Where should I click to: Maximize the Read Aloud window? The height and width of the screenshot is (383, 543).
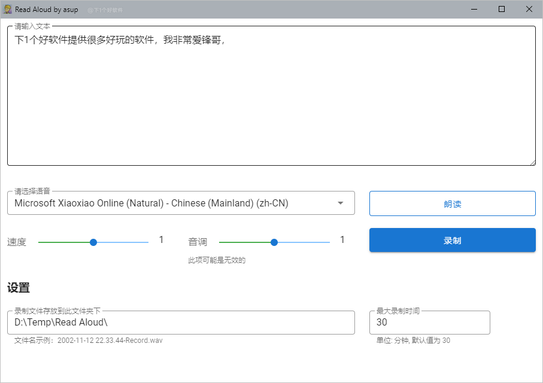(x=502, y=10)
